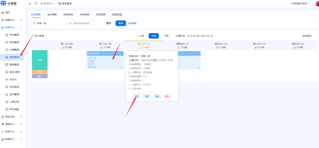The width and height of the screenshot is (319, 148).
Task: Click the 小禾帮 logo icon
Action: coord(4,3)
